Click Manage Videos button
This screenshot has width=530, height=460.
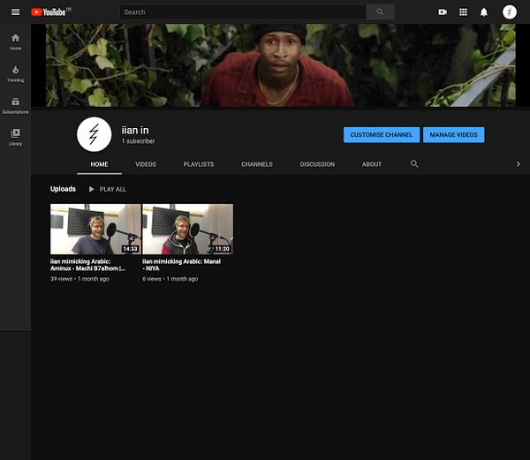click(453, 135)
